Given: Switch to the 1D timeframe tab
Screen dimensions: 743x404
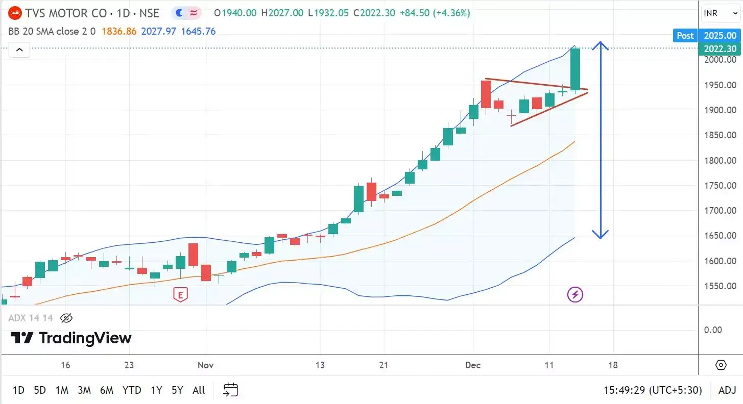Looking at the screenshot, I should click(18, 390).
